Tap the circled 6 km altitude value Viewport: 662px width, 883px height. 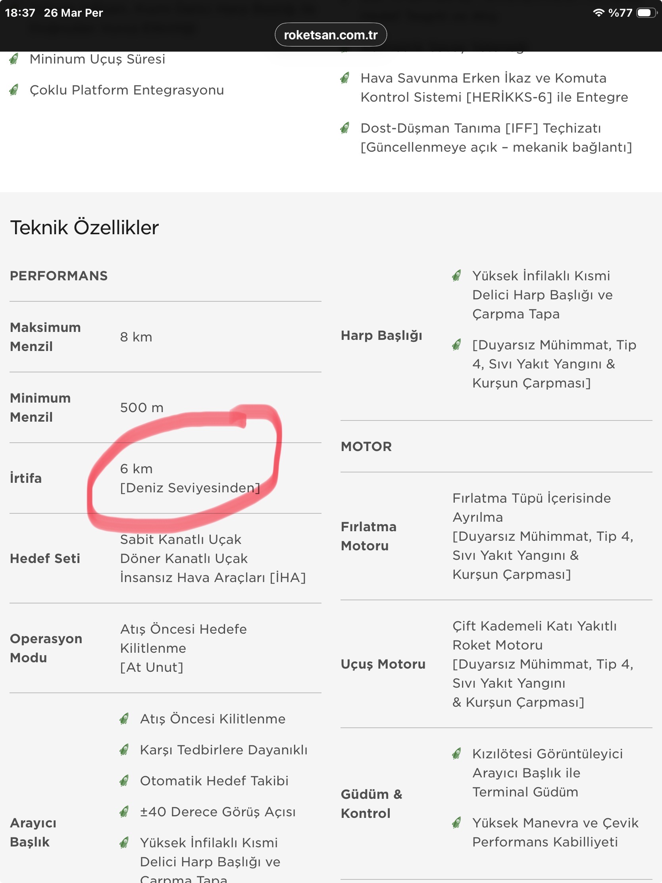tap(137, 468)
